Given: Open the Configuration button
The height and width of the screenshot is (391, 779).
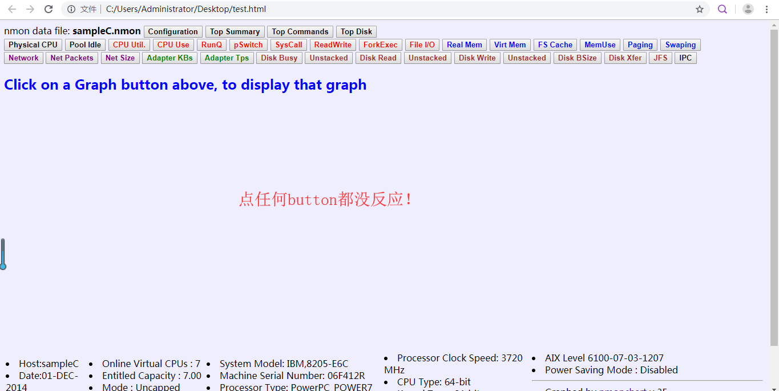Looking at the screenshot, I should [x=173, y=32].
